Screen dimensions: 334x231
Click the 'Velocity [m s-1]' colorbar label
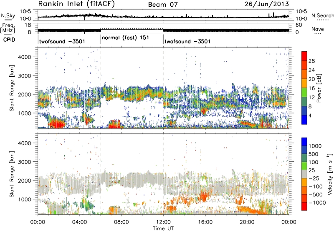[330, 174]
